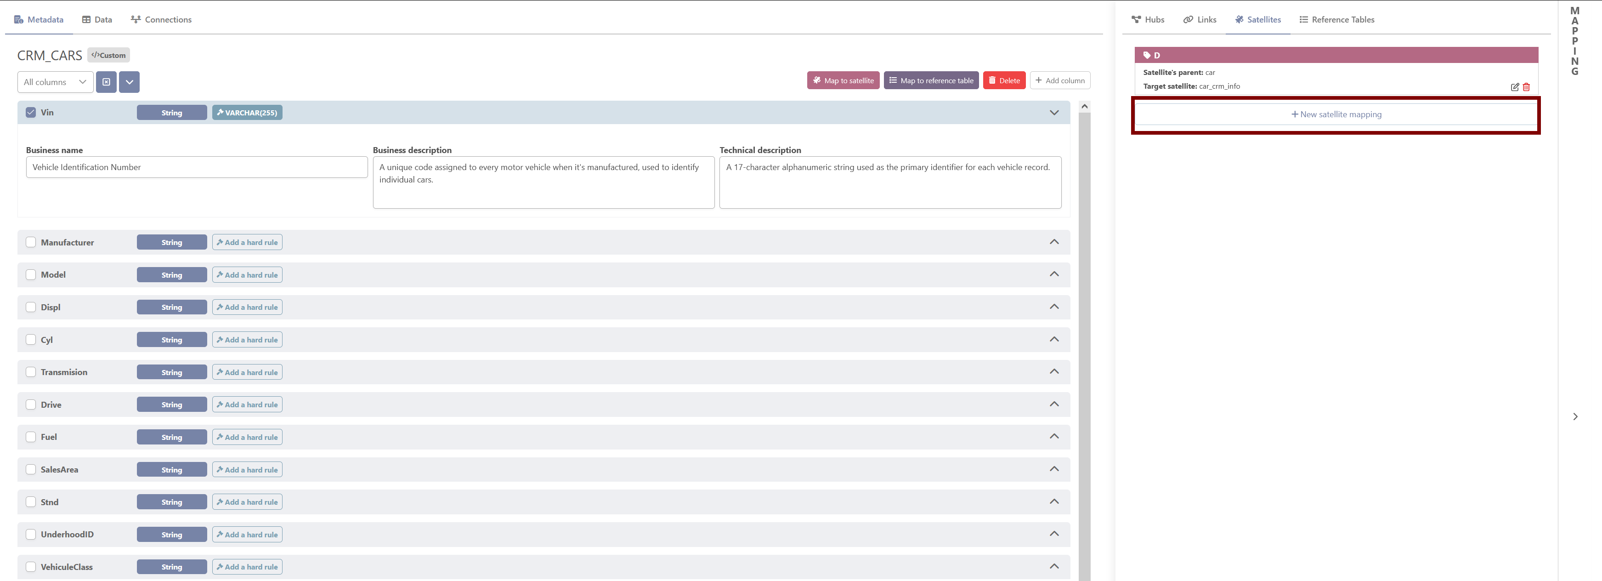Image resolution: width=1602 pixels, height=581 pixels.
Task: Click the scrollbar up arrow
Action: (x=1085, y=106)
